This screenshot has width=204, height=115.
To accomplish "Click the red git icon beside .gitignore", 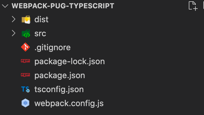I will click(25, 47).
